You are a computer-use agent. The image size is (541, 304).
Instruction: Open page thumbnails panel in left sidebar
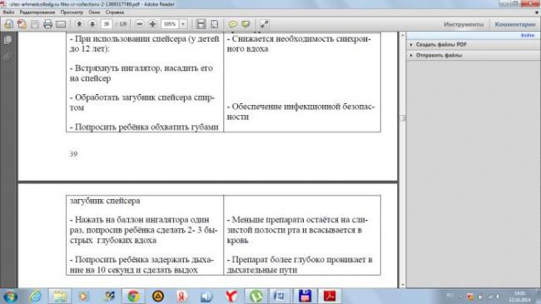(x=7, y=40)
